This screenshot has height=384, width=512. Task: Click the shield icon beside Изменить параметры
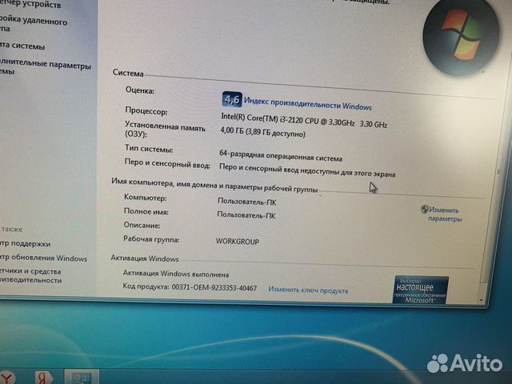coord(425,209)
